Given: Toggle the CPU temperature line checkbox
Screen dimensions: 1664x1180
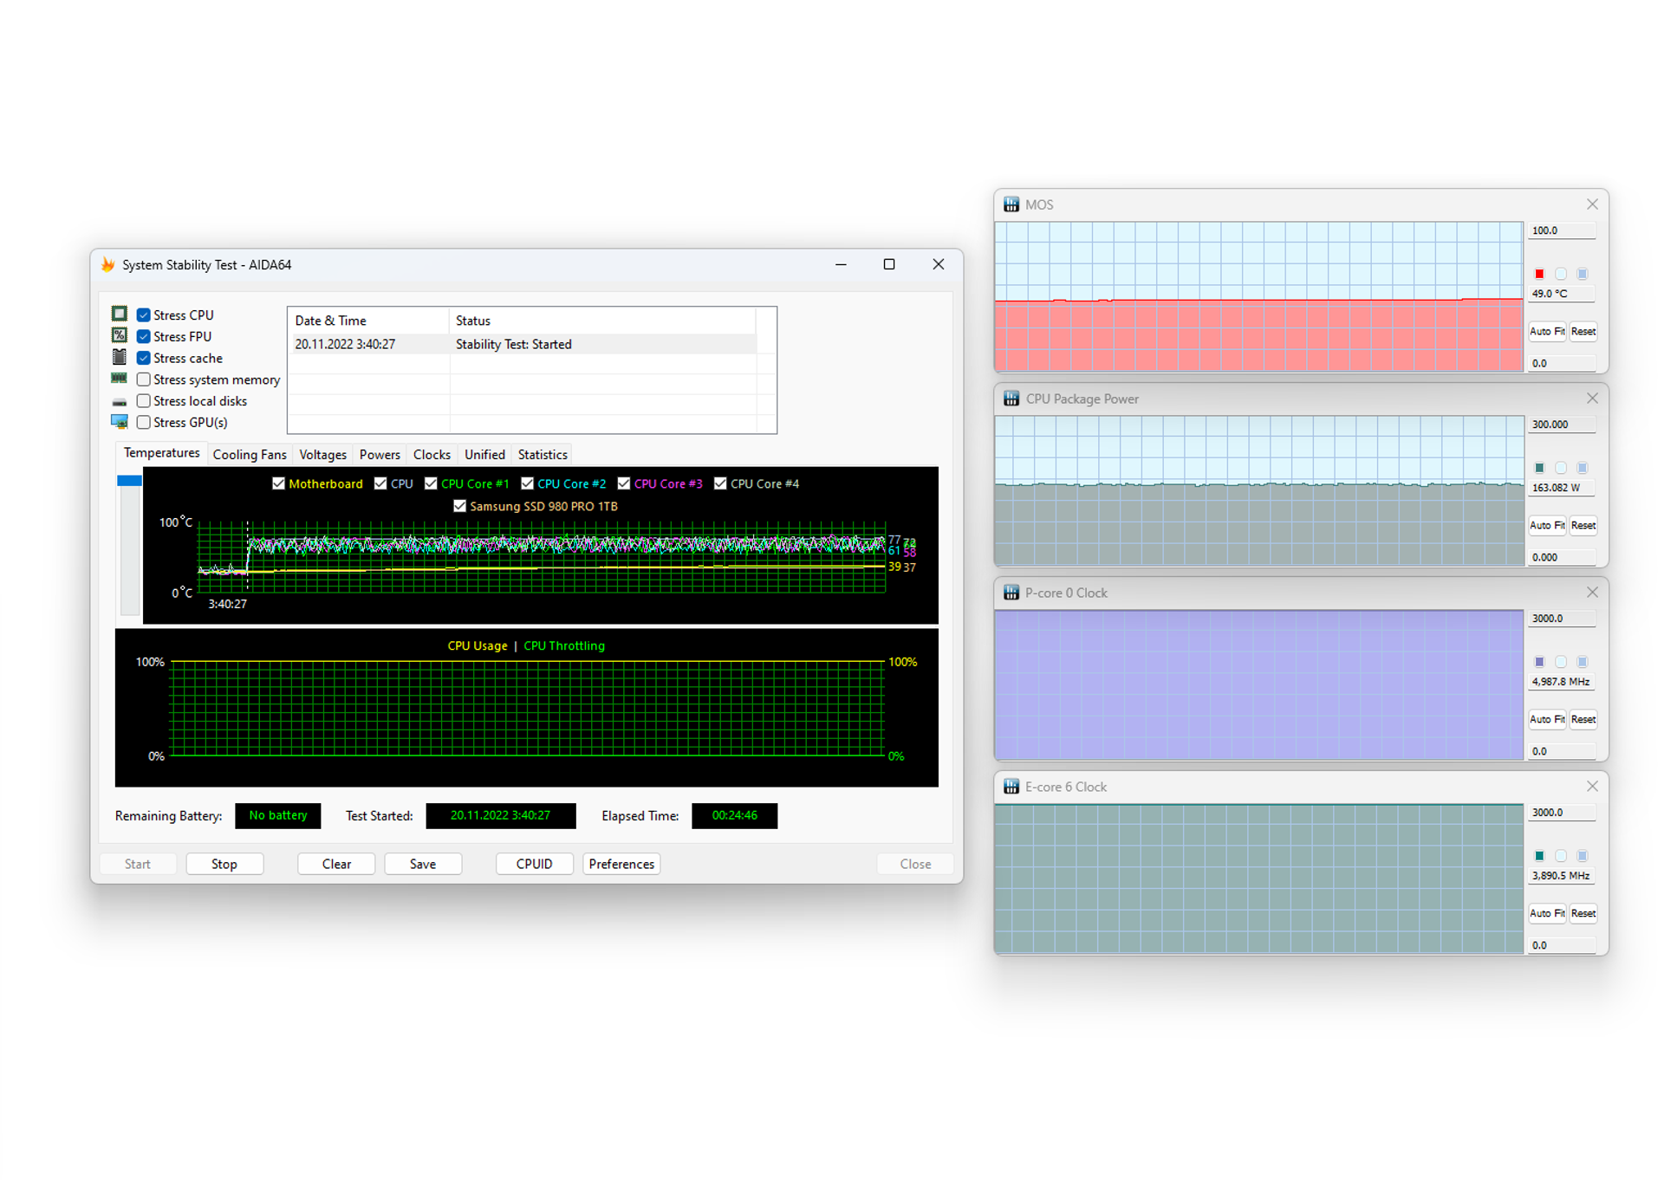Looking at the screenshot, I should (380, 483).
